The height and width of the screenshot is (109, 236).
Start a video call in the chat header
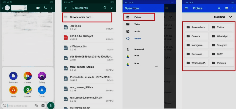38,8
